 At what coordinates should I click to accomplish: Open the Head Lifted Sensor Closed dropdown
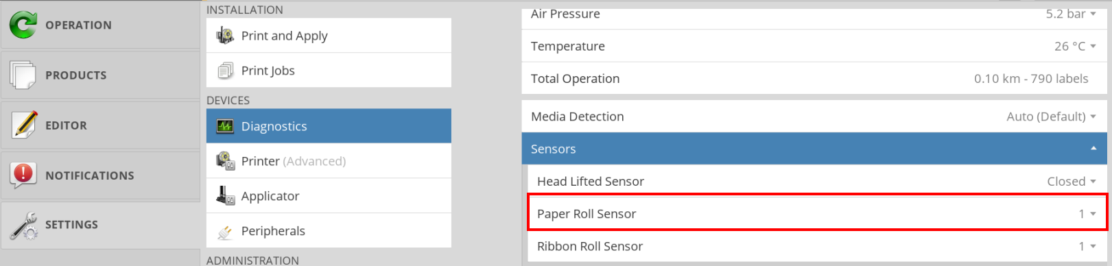[x=1071, y=182]
